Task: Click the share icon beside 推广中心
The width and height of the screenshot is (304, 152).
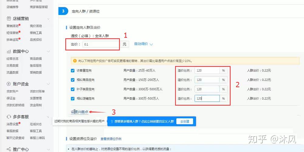Action: (9, 149)
